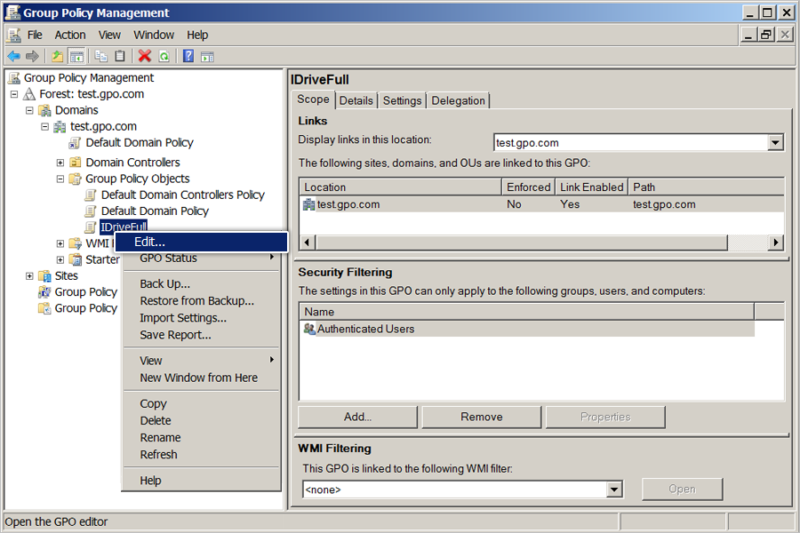Expand the WMI Filters node
Screen dimensions: 800x533
(x=60, y=243)
